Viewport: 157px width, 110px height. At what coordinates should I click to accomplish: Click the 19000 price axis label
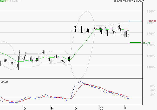click(x=151, y=11)
